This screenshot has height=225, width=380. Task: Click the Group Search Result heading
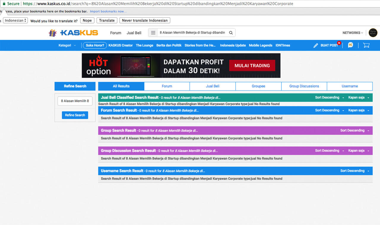118,130
